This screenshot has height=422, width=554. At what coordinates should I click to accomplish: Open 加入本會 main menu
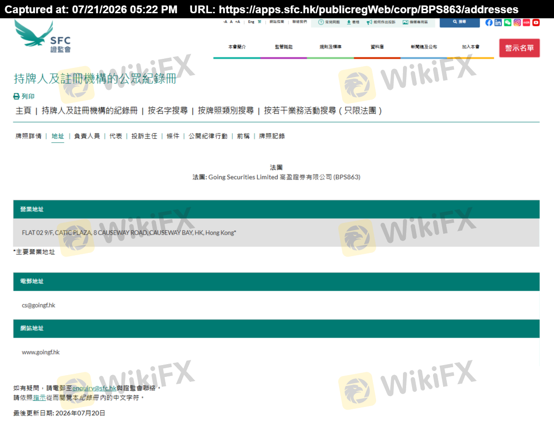[470, 47]
